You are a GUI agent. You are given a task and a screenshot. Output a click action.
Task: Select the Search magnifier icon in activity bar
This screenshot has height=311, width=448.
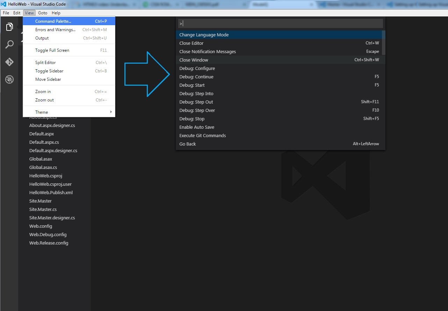(9, 44)
